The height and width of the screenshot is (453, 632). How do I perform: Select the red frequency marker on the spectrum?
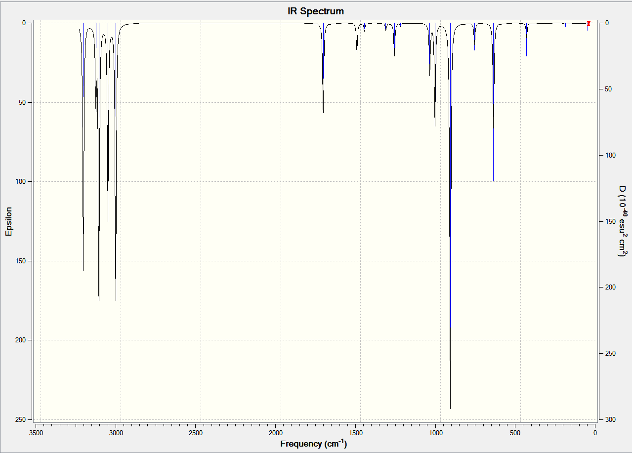(x=588, y=23)
